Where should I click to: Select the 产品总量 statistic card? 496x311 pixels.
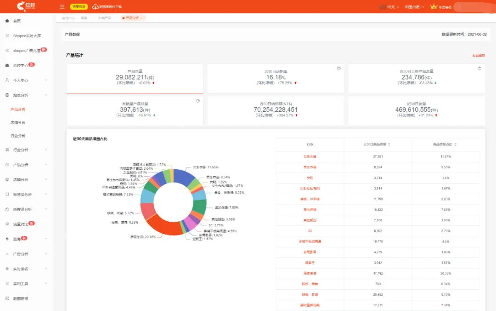(x=135, y=79)
